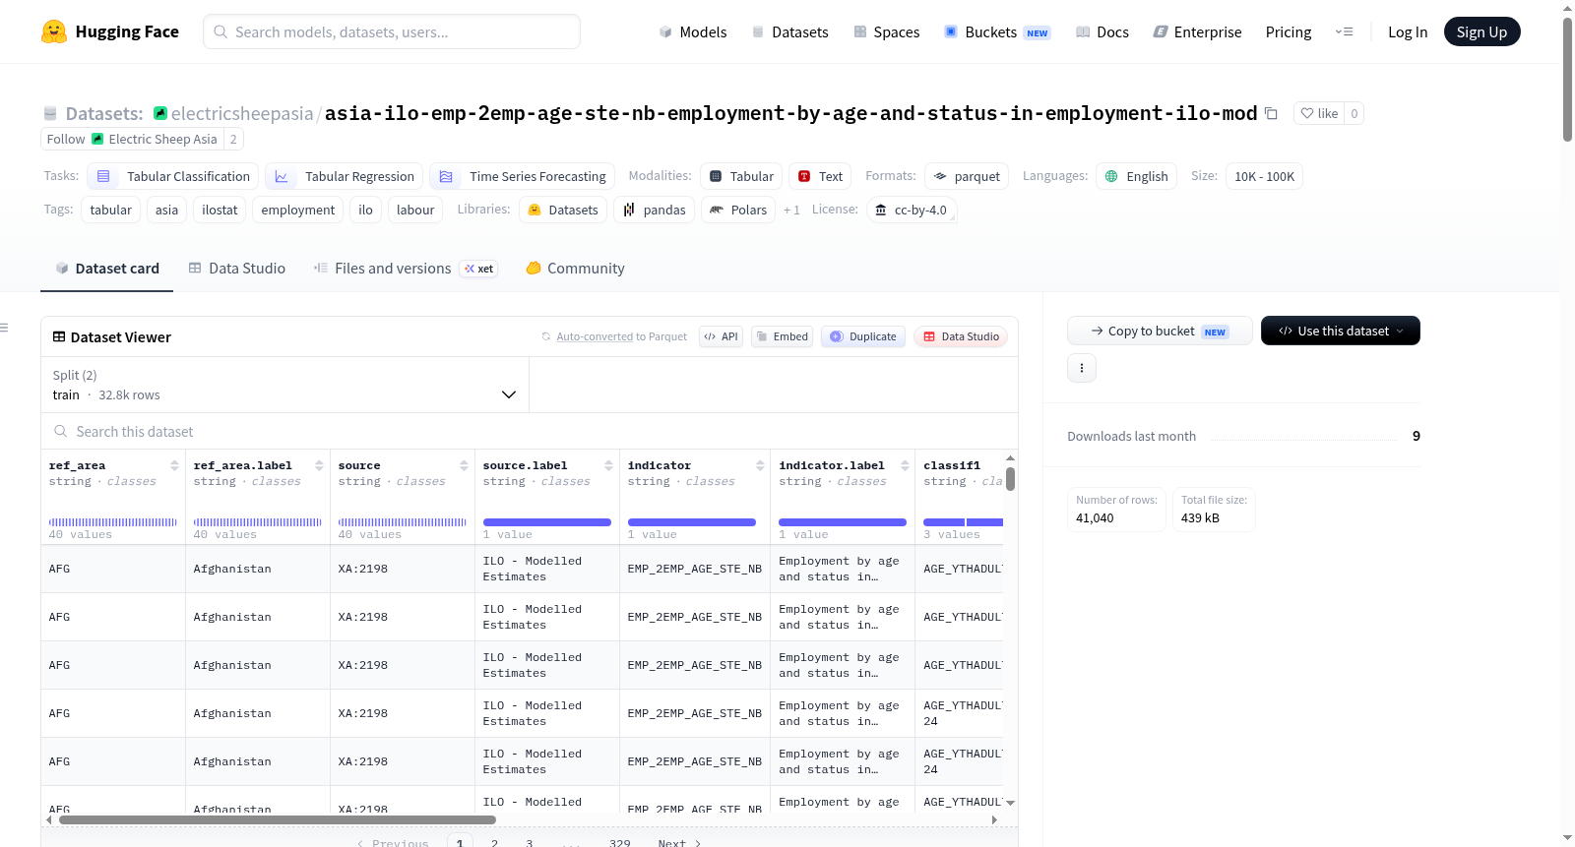Select the Tabular modality tag
This screenshot has height=847, width=1575.
(x=741, y=177)
